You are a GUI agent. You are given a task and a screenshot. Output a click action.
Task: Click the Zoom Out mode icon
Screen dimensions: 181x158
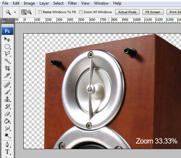[x=30, y=12]
